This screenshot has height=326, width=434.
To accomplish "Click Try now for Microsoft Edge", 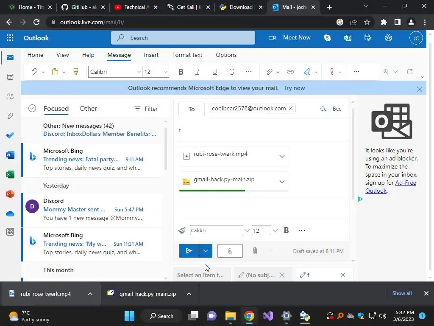I will [x=294, y=88].
